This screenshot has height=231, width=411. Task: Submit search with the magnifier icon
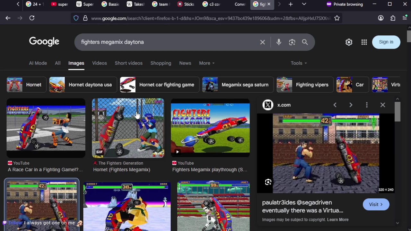click(305, 42)
